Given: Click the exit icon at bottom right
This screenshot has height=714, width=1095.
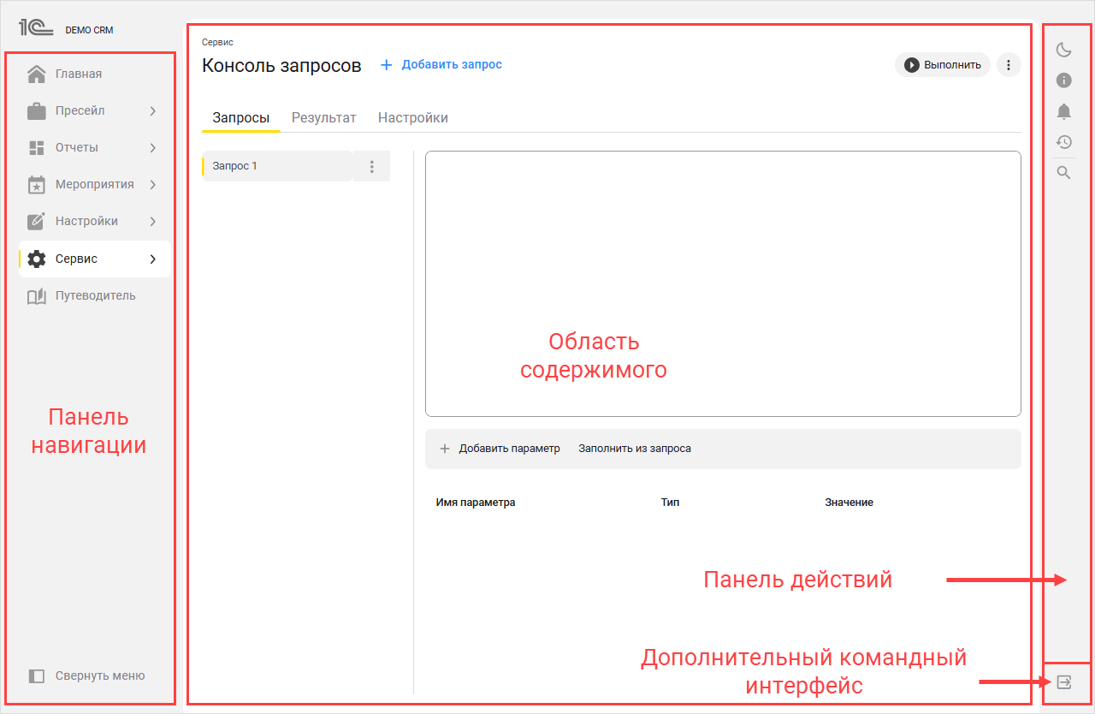Looking at the screenshot, I should [1063, 682].
